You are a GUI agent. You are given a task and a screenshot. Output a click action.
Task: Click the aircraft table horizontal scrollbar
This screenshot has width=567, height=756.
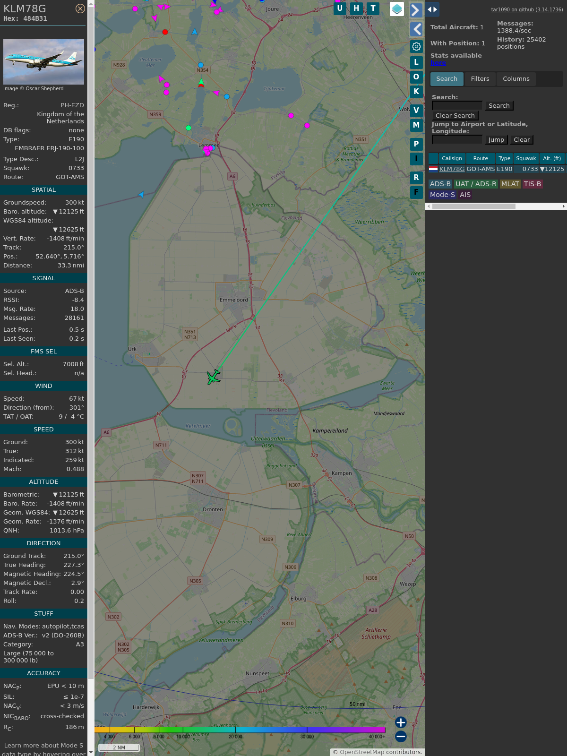coord(473,206)
